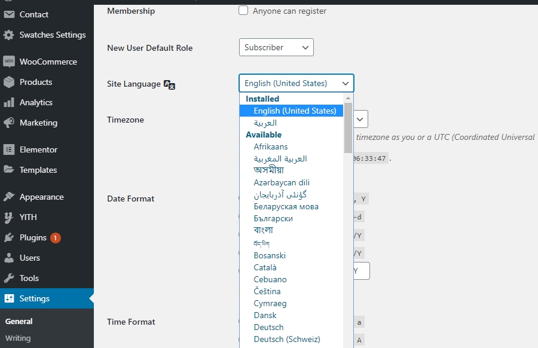This screenshot has width=538, height=348.
Task: Click the Swatches Settings gear icon
Action: pos(9,35)
